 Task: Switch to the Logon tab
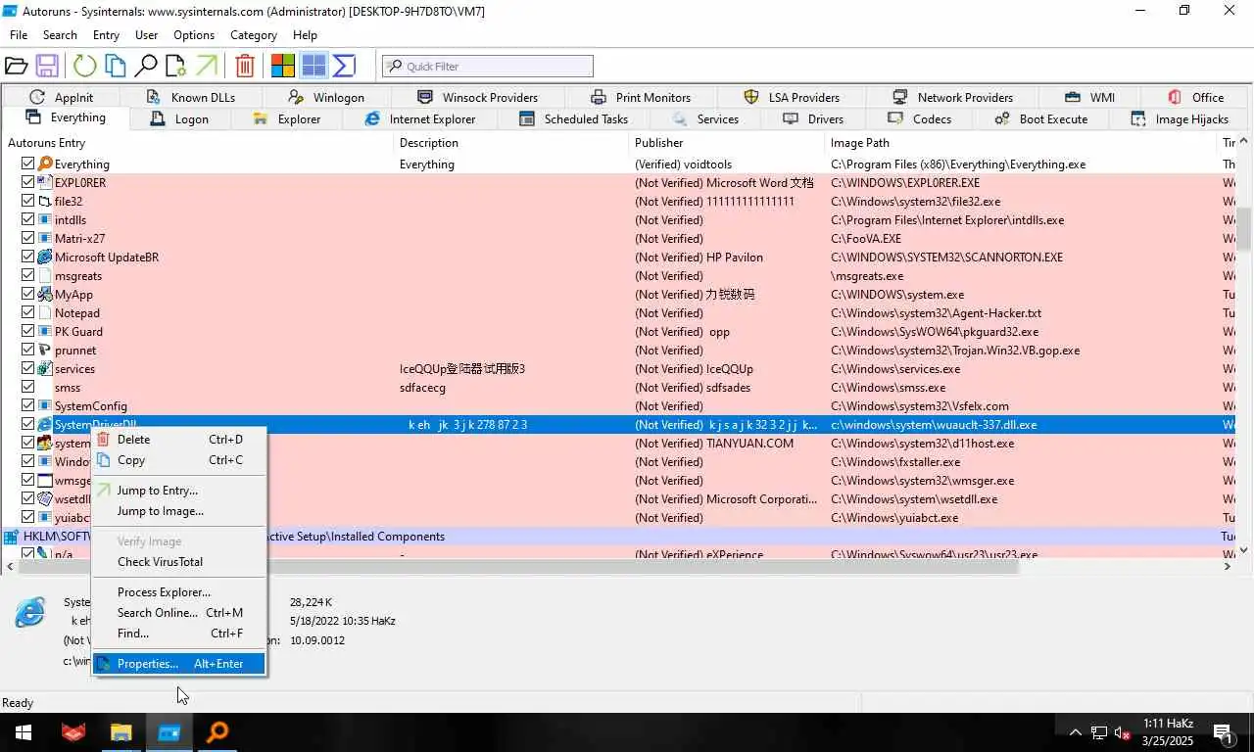(x=179, y=118)
